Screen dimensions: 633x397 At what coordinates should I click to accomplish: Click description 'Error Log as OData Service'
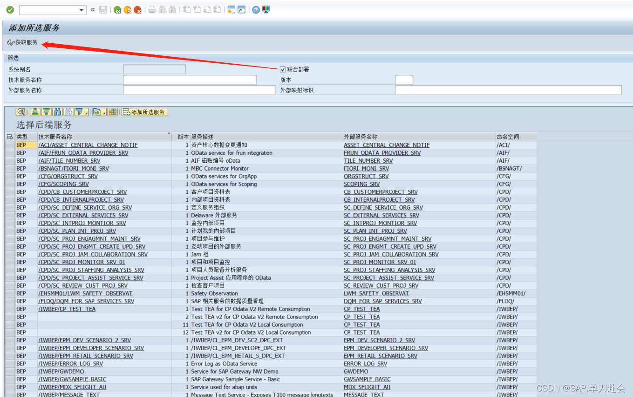coord(224,364)
